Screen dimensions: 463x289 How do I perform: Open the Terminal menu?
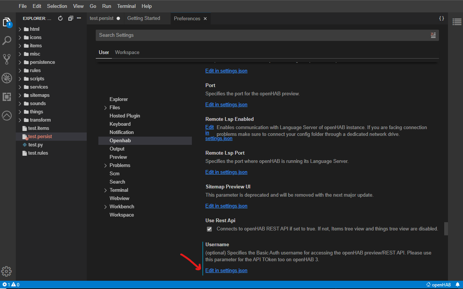tap(126, 6)
